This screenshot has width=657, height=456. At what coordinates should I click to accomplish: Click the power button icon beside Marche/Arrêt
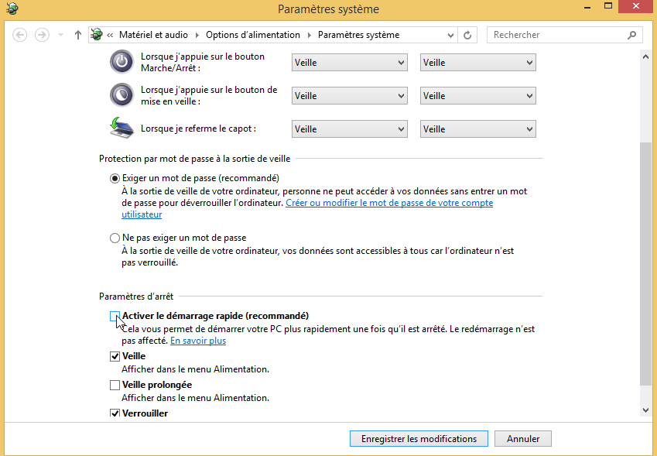coord(121,62)
